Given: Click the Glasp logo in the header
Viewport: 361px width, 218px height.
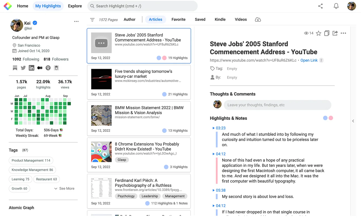Looking at the screenshot, I should [x=8, y=6].
